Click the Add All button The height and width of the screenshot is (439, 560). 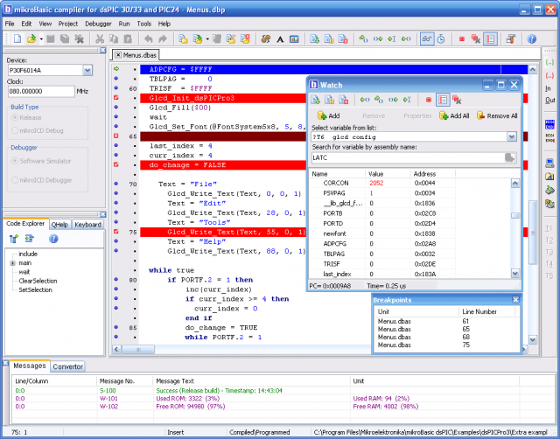point(454,115)
